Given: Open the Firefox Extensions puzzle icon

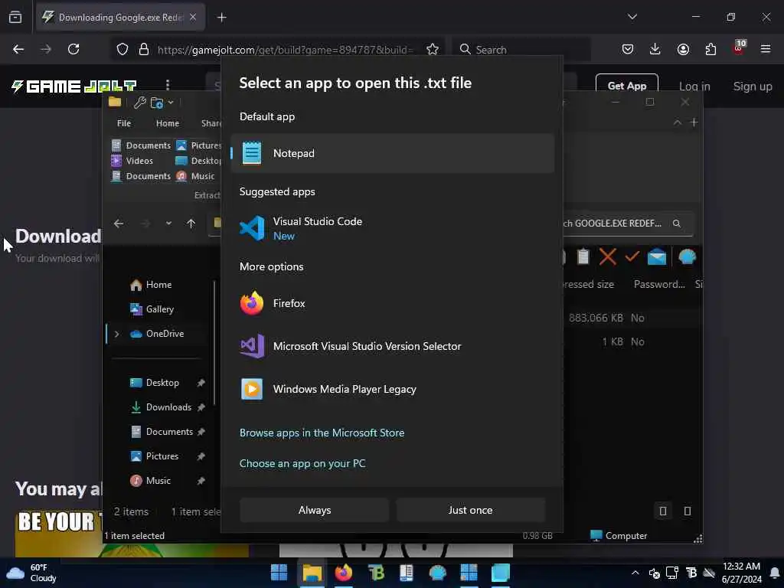Looking at the screenshot, I should 710,49.
